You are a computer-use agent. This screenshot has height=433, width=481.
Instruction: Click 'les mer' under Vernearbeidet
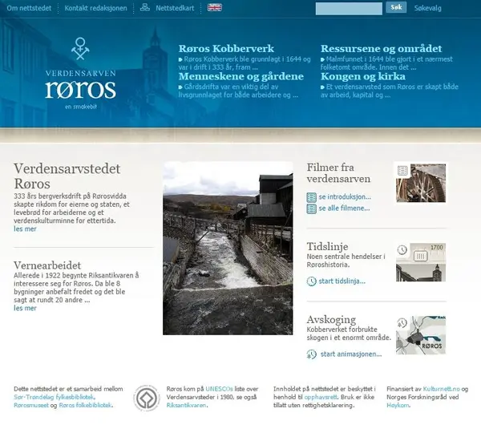(x=25, y=308)
